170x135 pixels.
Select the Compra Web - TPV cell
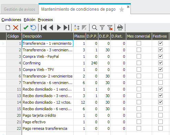[x=47, y=70]
